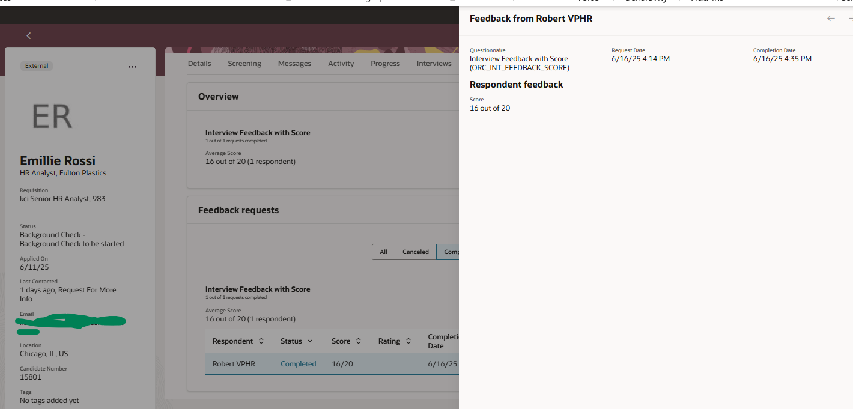The width and height of the screenshot is (853, 409).
Task: Click the back arrow in the feedback panel header
Action: [x=831, y=19]
